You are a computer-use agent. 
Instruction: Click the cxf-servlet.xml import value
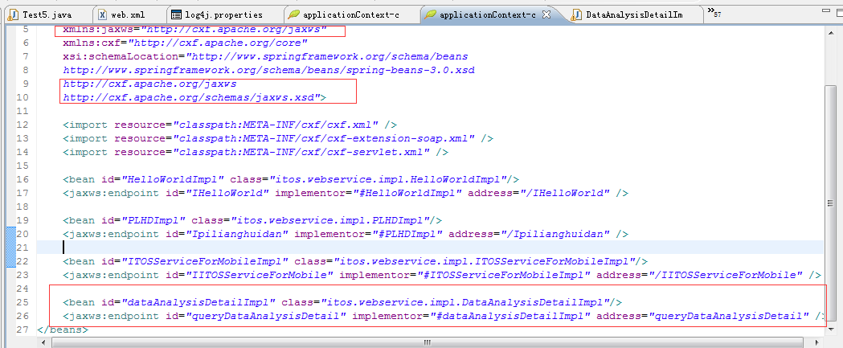point(301,152)
